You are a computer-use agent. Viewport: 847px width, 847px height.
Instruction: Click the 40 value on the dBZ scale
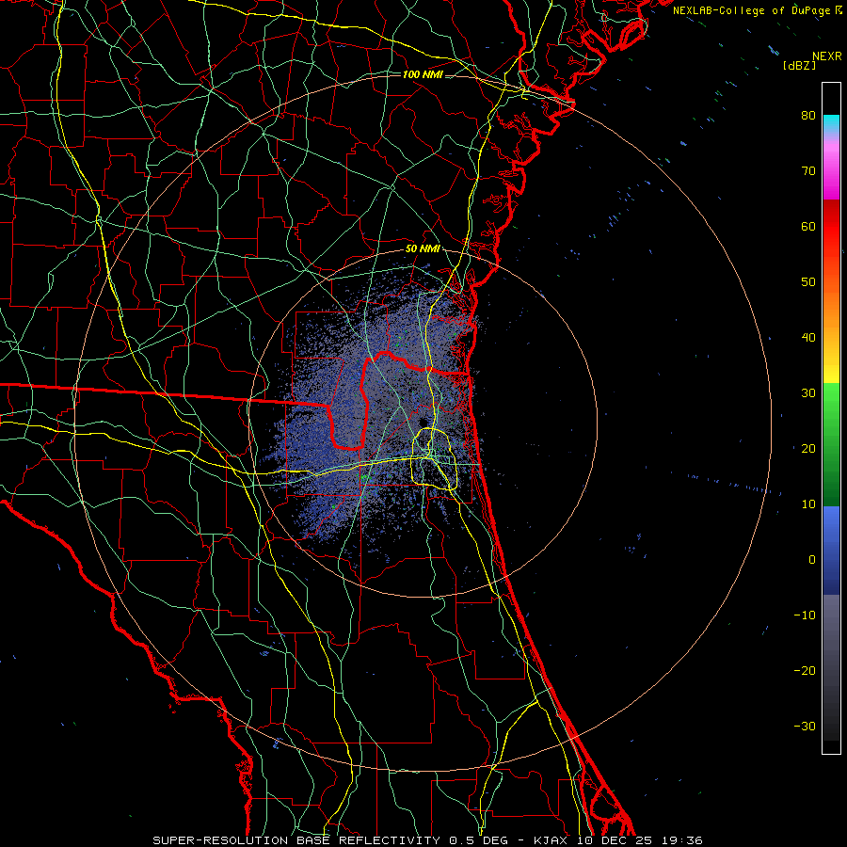808,338
